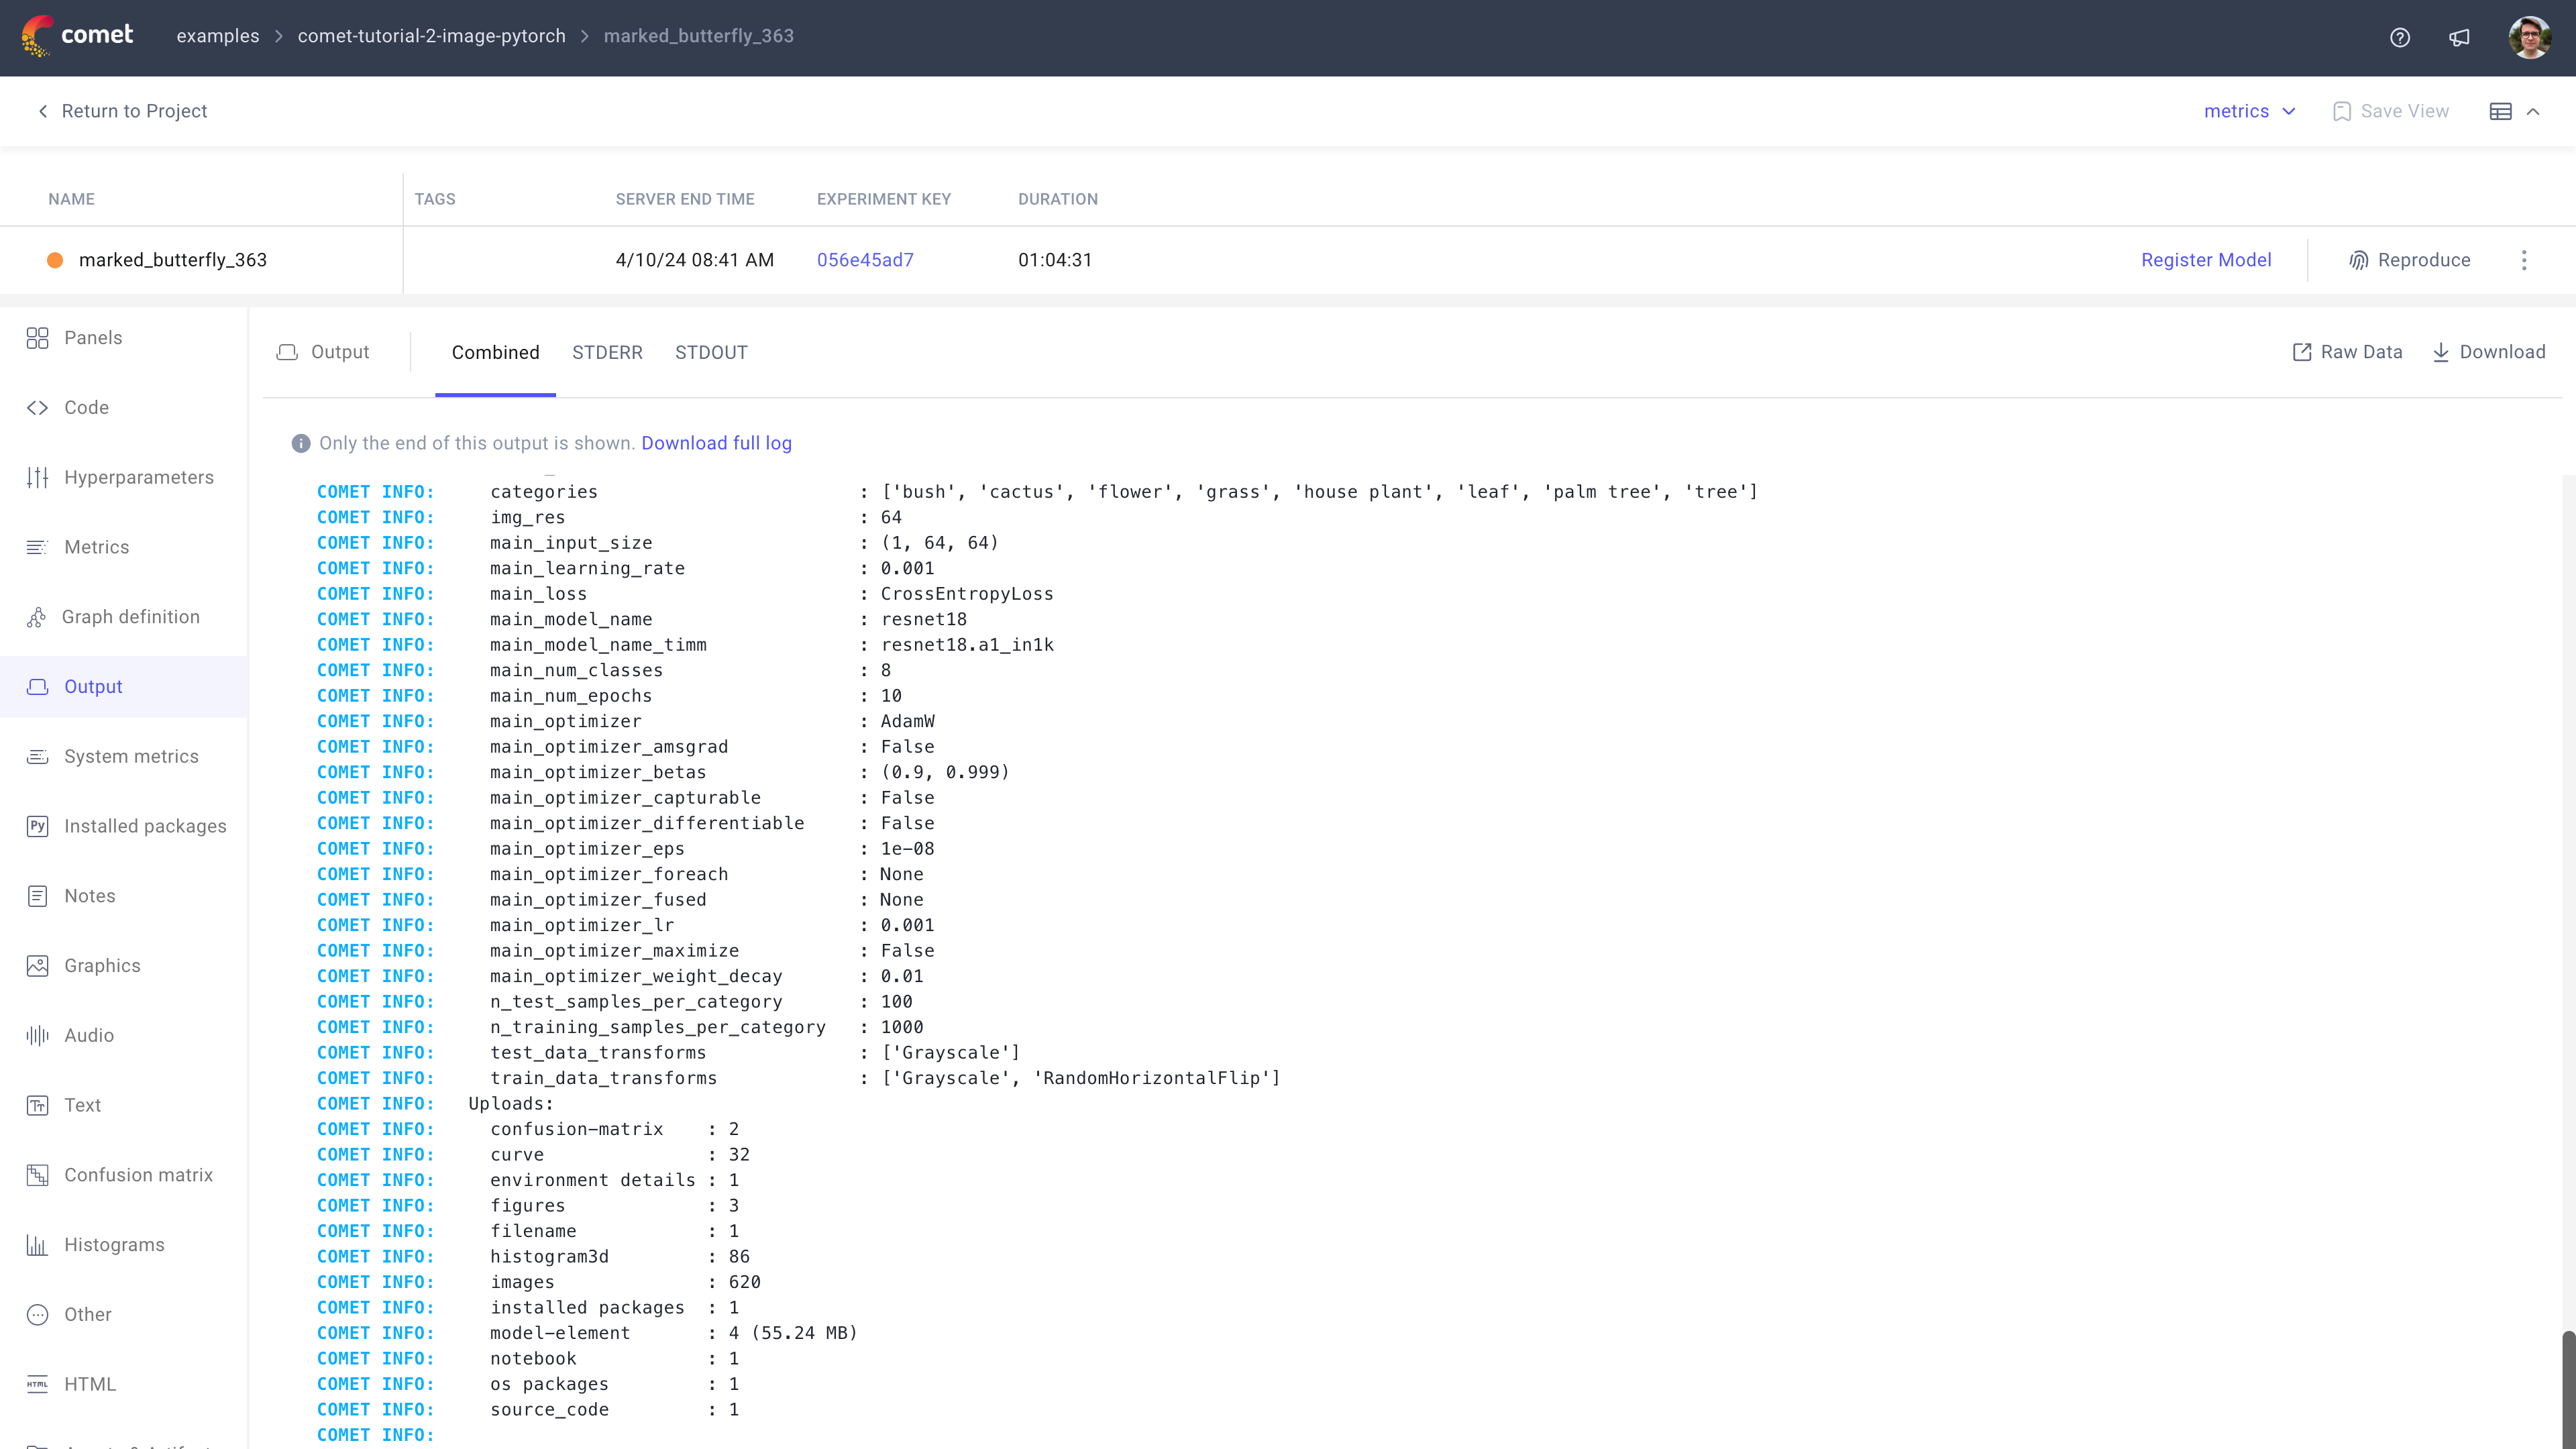Open the metrics view dropdown
Image resolution: width=2576 pixels, height=1449 pixels.
[x=2249, y=111]
